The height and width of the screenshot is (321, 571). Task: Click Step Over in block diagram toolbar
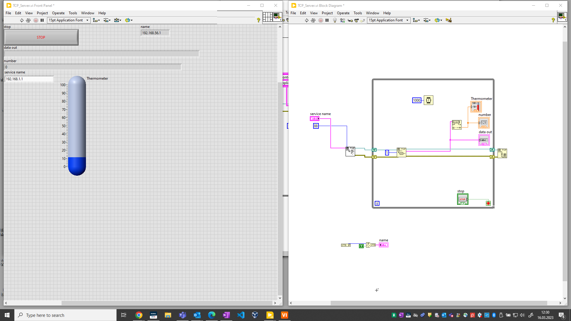[x=357, y=20]
